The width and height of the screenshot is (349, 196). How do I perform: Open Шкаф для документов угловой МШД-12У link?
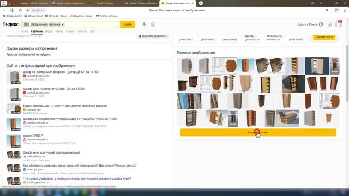tap(70, 119)
